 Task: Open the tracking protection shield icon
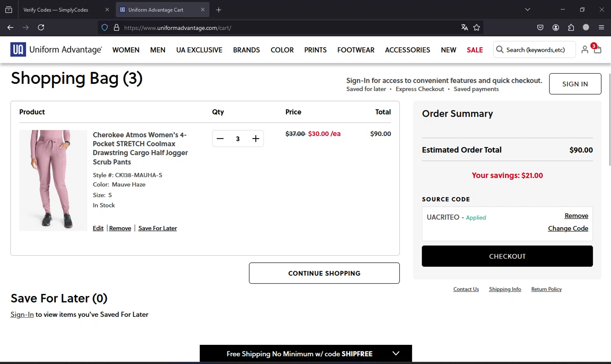pos(105,28)
